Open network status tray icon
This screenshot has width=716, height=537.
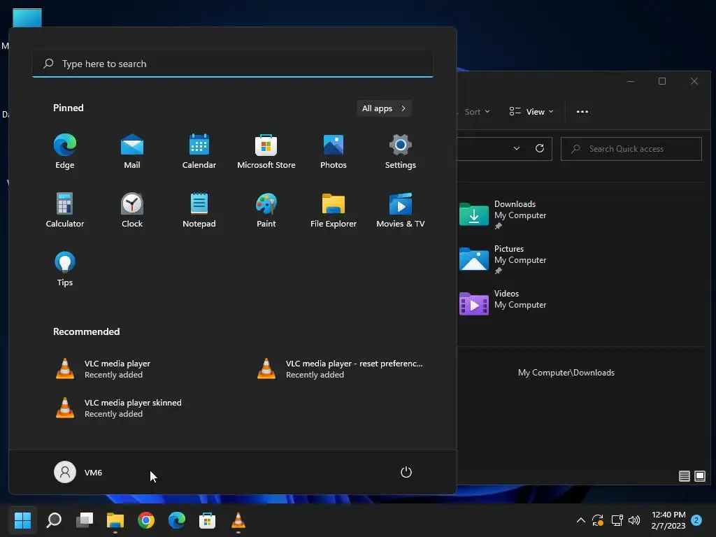tap(617, 520)
